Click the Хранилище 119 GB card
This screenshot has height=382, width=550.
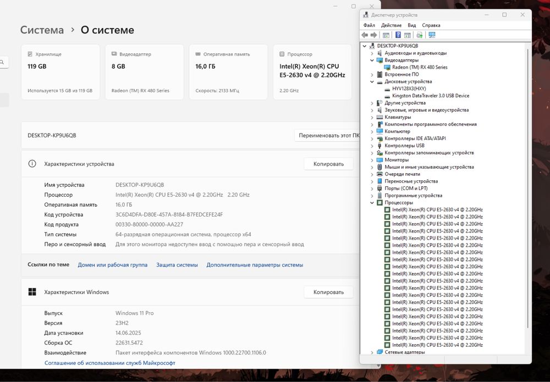point(61,72)
